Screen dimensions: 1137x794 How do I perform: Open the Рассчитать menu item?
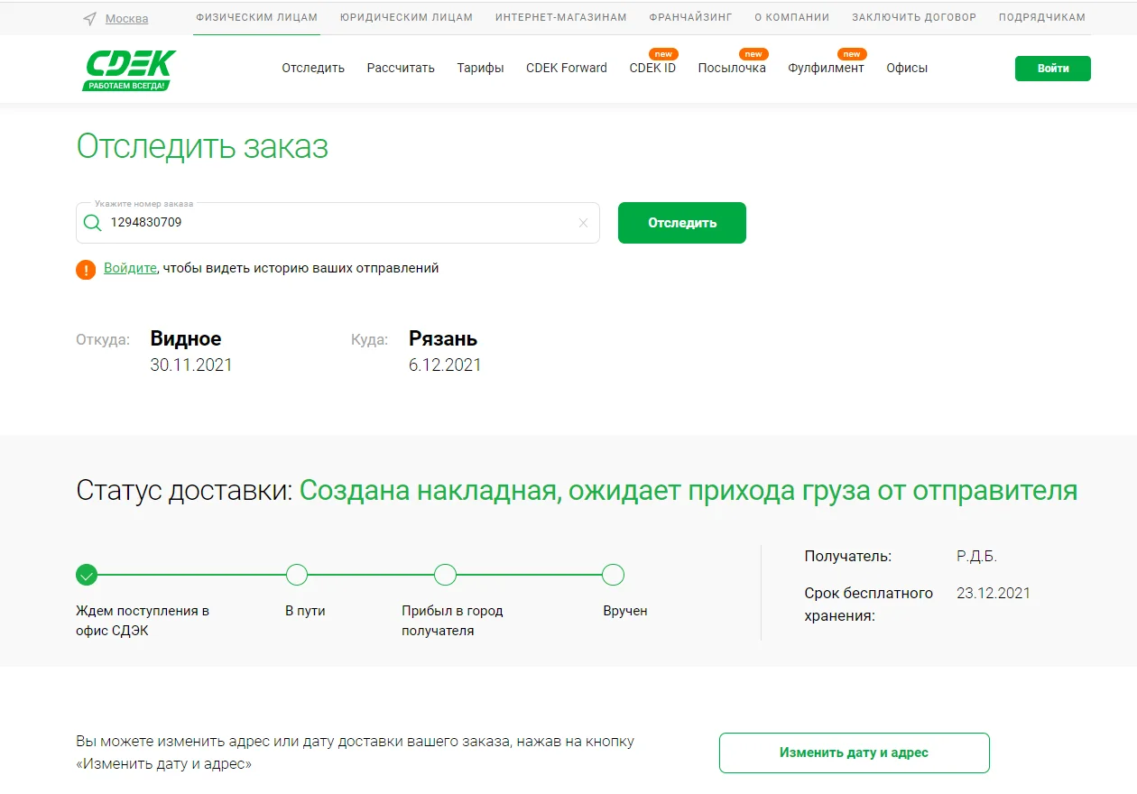[401, 68]
